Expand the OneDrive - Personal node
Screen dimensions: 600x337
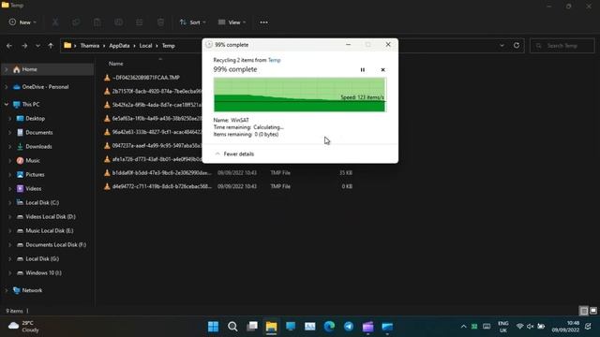7,87
